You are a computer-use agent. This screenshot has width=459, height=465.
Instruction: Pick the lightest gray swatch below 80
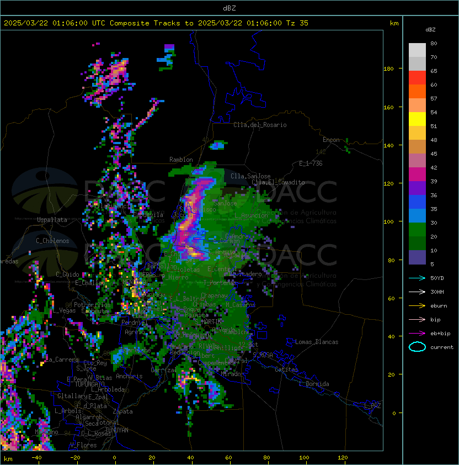pyautogui.click(x=417, y=50)
